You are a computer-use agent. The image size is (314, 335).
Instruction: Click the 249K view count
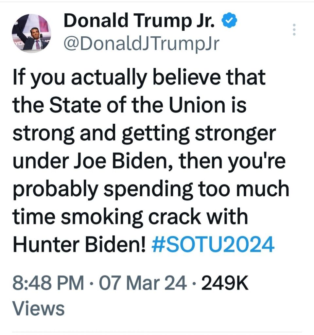[225, 283]
